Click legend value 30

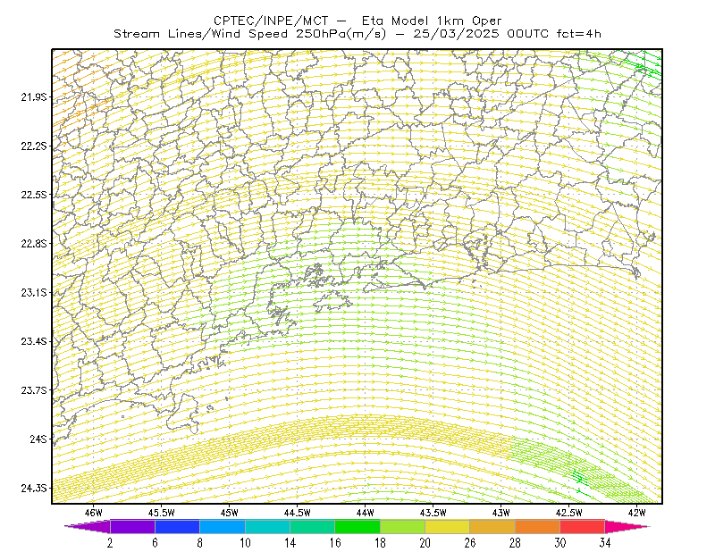click(560, 543)
